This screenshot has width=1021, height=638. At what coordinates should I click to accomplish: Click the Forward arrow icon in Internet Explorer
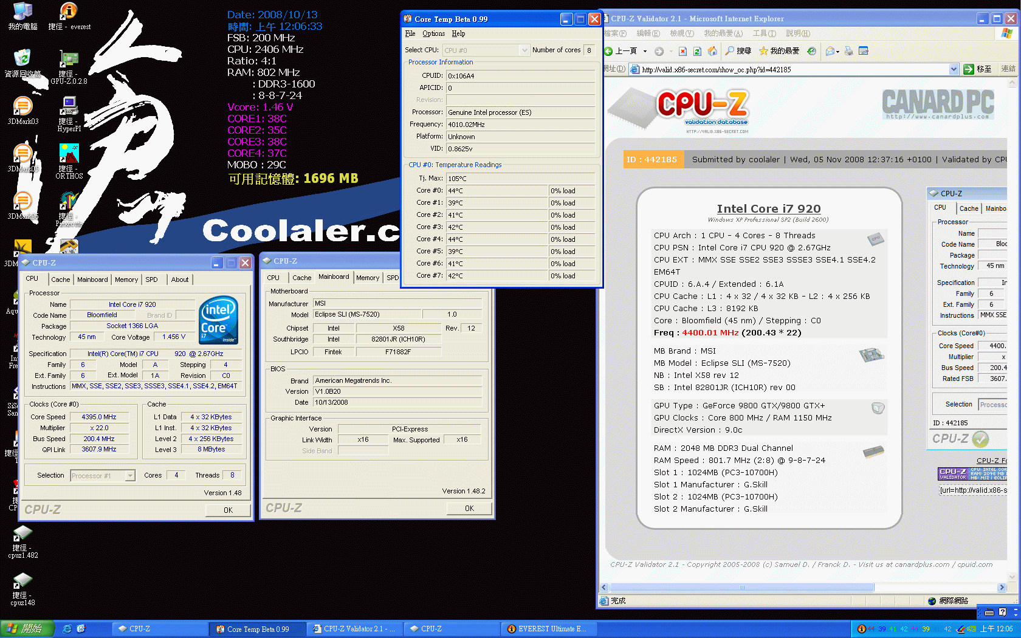pyautogui.click(x=659, y=51)
